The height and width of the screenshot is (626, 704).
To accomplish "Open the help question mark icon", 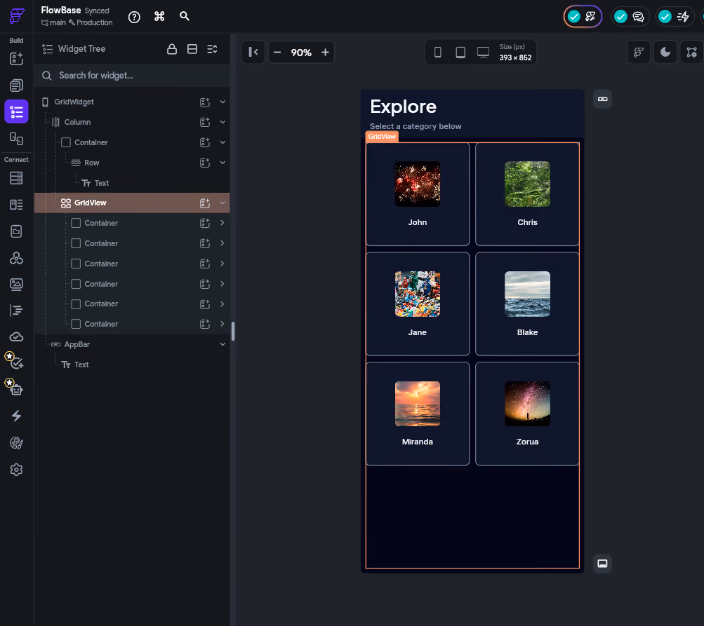I will point(134,17).
